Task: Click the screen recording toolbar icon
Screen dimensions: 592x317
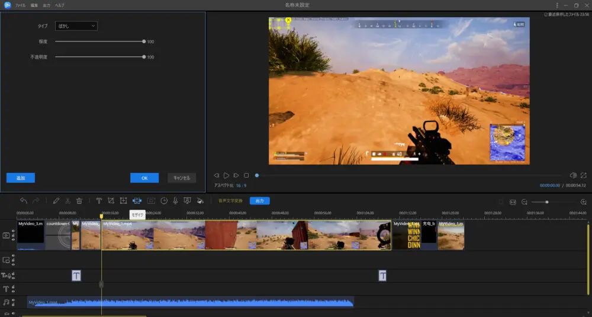Action: pos(187,201)
